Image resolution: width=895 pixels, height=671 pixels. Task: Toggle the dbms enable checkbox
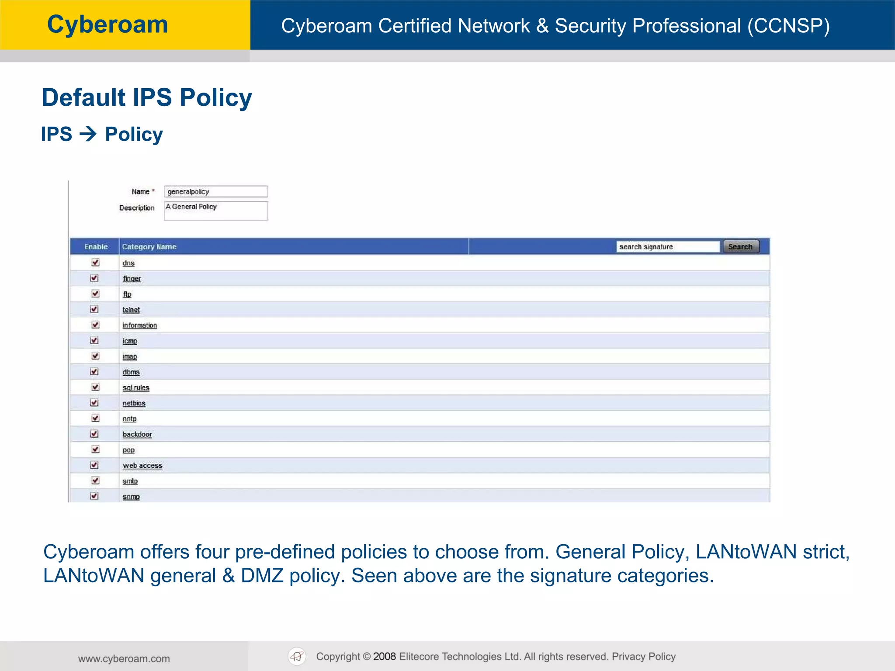tap(94, 371)
